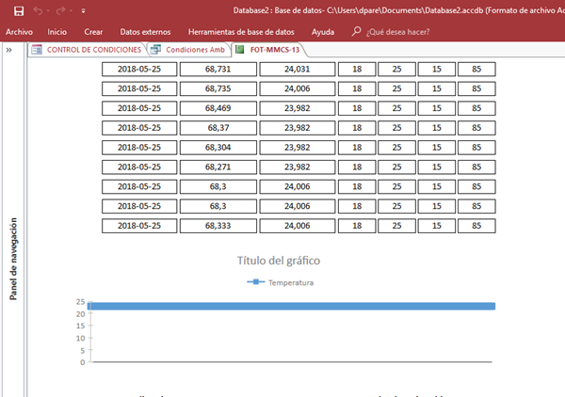
Task: Click the 23,982 cell in the 68,271 row
Action: [x=297, y=167]
